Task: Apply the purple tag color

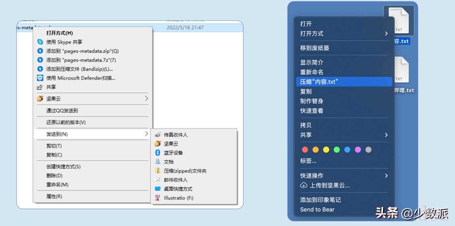Action: [x=358, y=149]
